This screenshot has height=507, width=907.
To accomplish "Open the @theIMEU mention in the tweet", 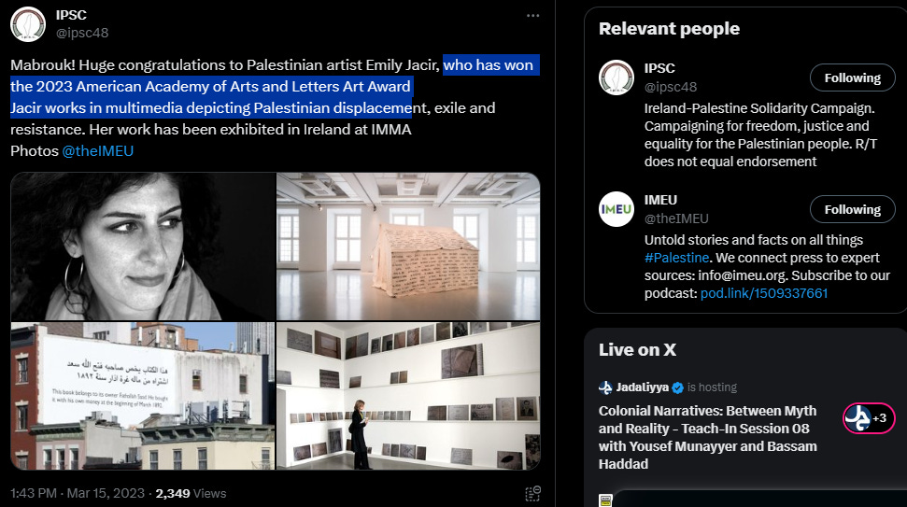I will 98,151.
